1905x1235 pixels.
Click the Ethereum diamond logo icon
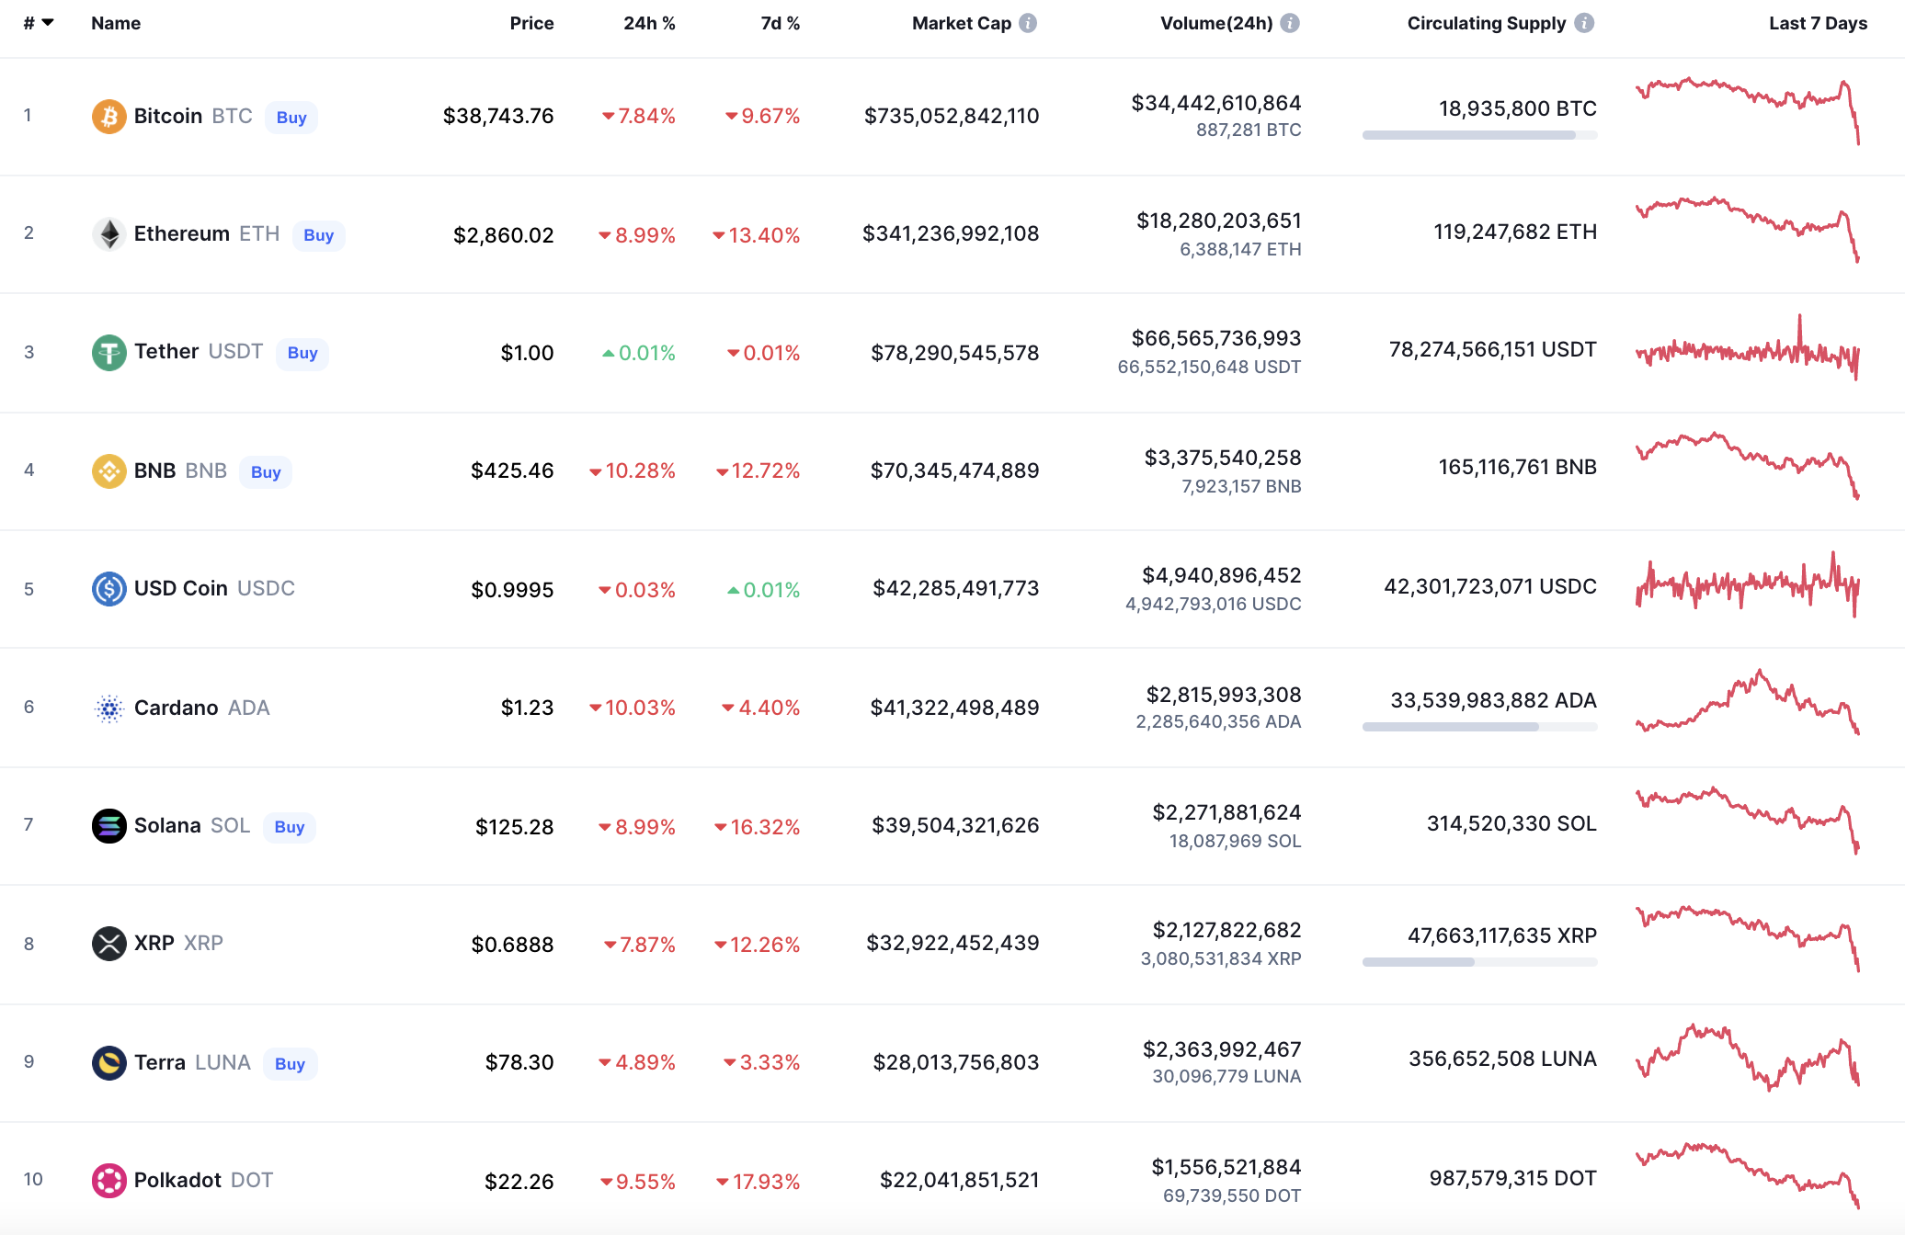pyautogui.click(x=108, y=234)
